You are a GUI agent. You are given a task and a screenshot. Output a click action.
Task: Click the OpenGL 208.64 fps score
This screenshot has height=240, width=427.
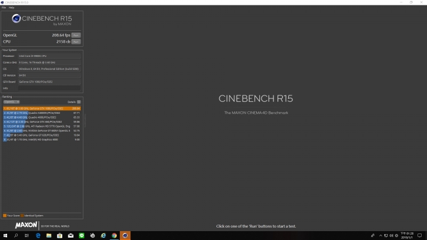pyautogui.click(x=61, y=35)
